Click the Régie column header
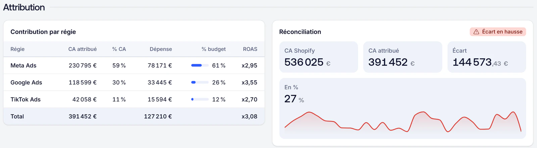 pyautogui.click(x=17, y=49)
